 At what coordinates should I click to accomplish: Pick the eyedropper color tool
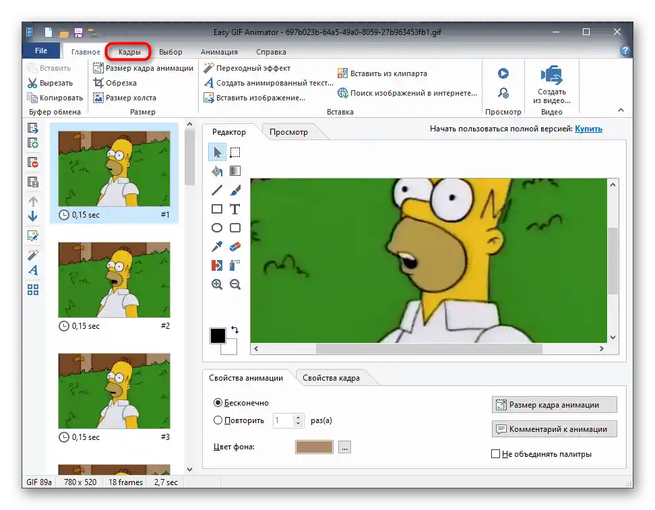217,247
